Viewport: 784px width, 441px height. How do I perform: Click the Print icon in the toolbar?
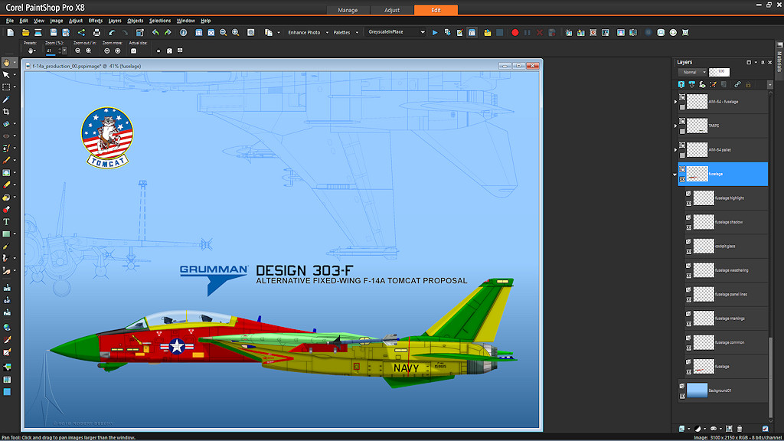97,32
